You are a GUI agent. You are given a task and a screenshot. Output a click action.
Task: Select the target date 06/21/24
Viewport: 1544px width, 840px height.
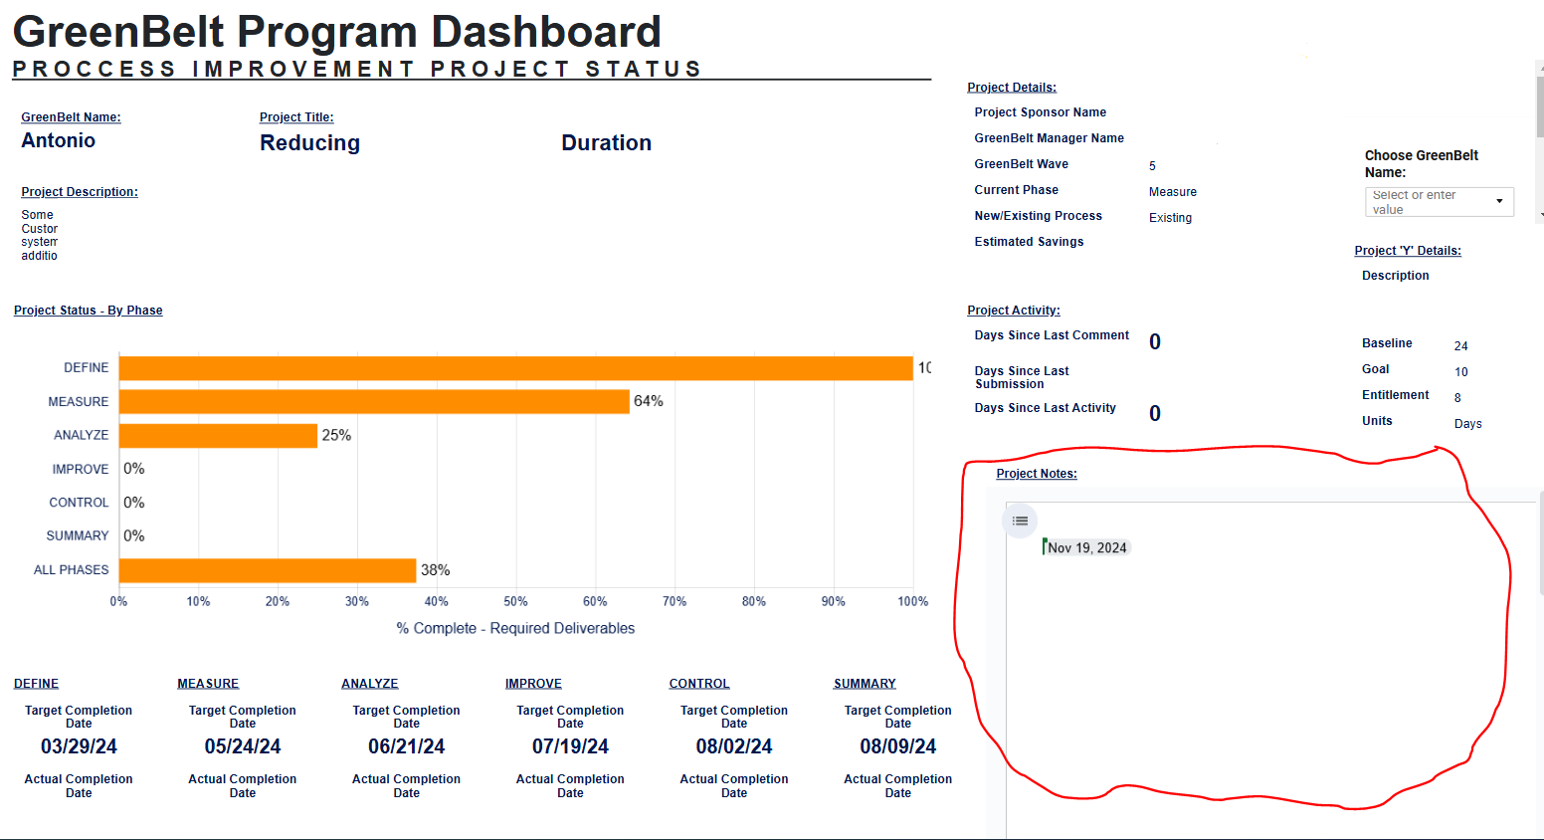click(406, 746)
